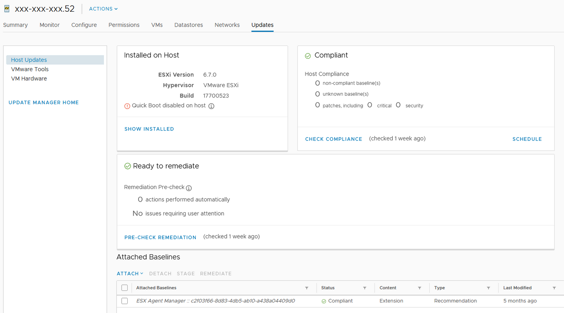Select VMware Tools in the sidebar
The image size is (564, 313).
[30, 69]
